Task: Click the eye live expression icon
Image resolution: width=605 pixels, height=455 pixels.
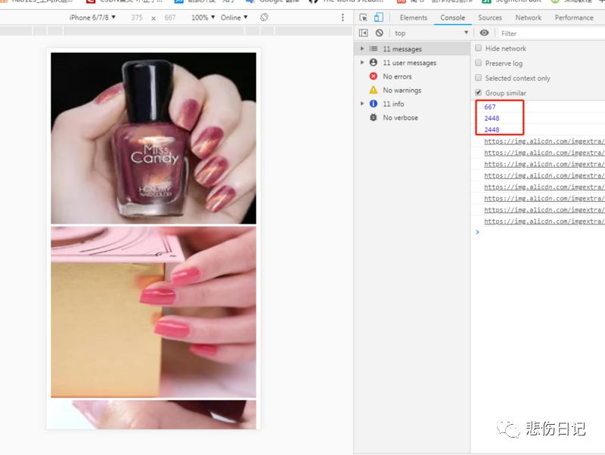Action: (x=484, y=33)
